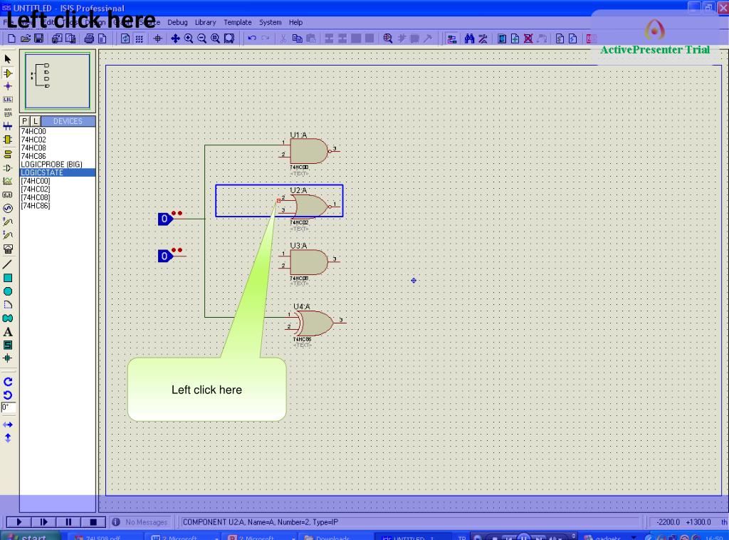This screenshot has height=540, width=729.
Task: Click the Open design folder icon
Action: click(26, 38)
